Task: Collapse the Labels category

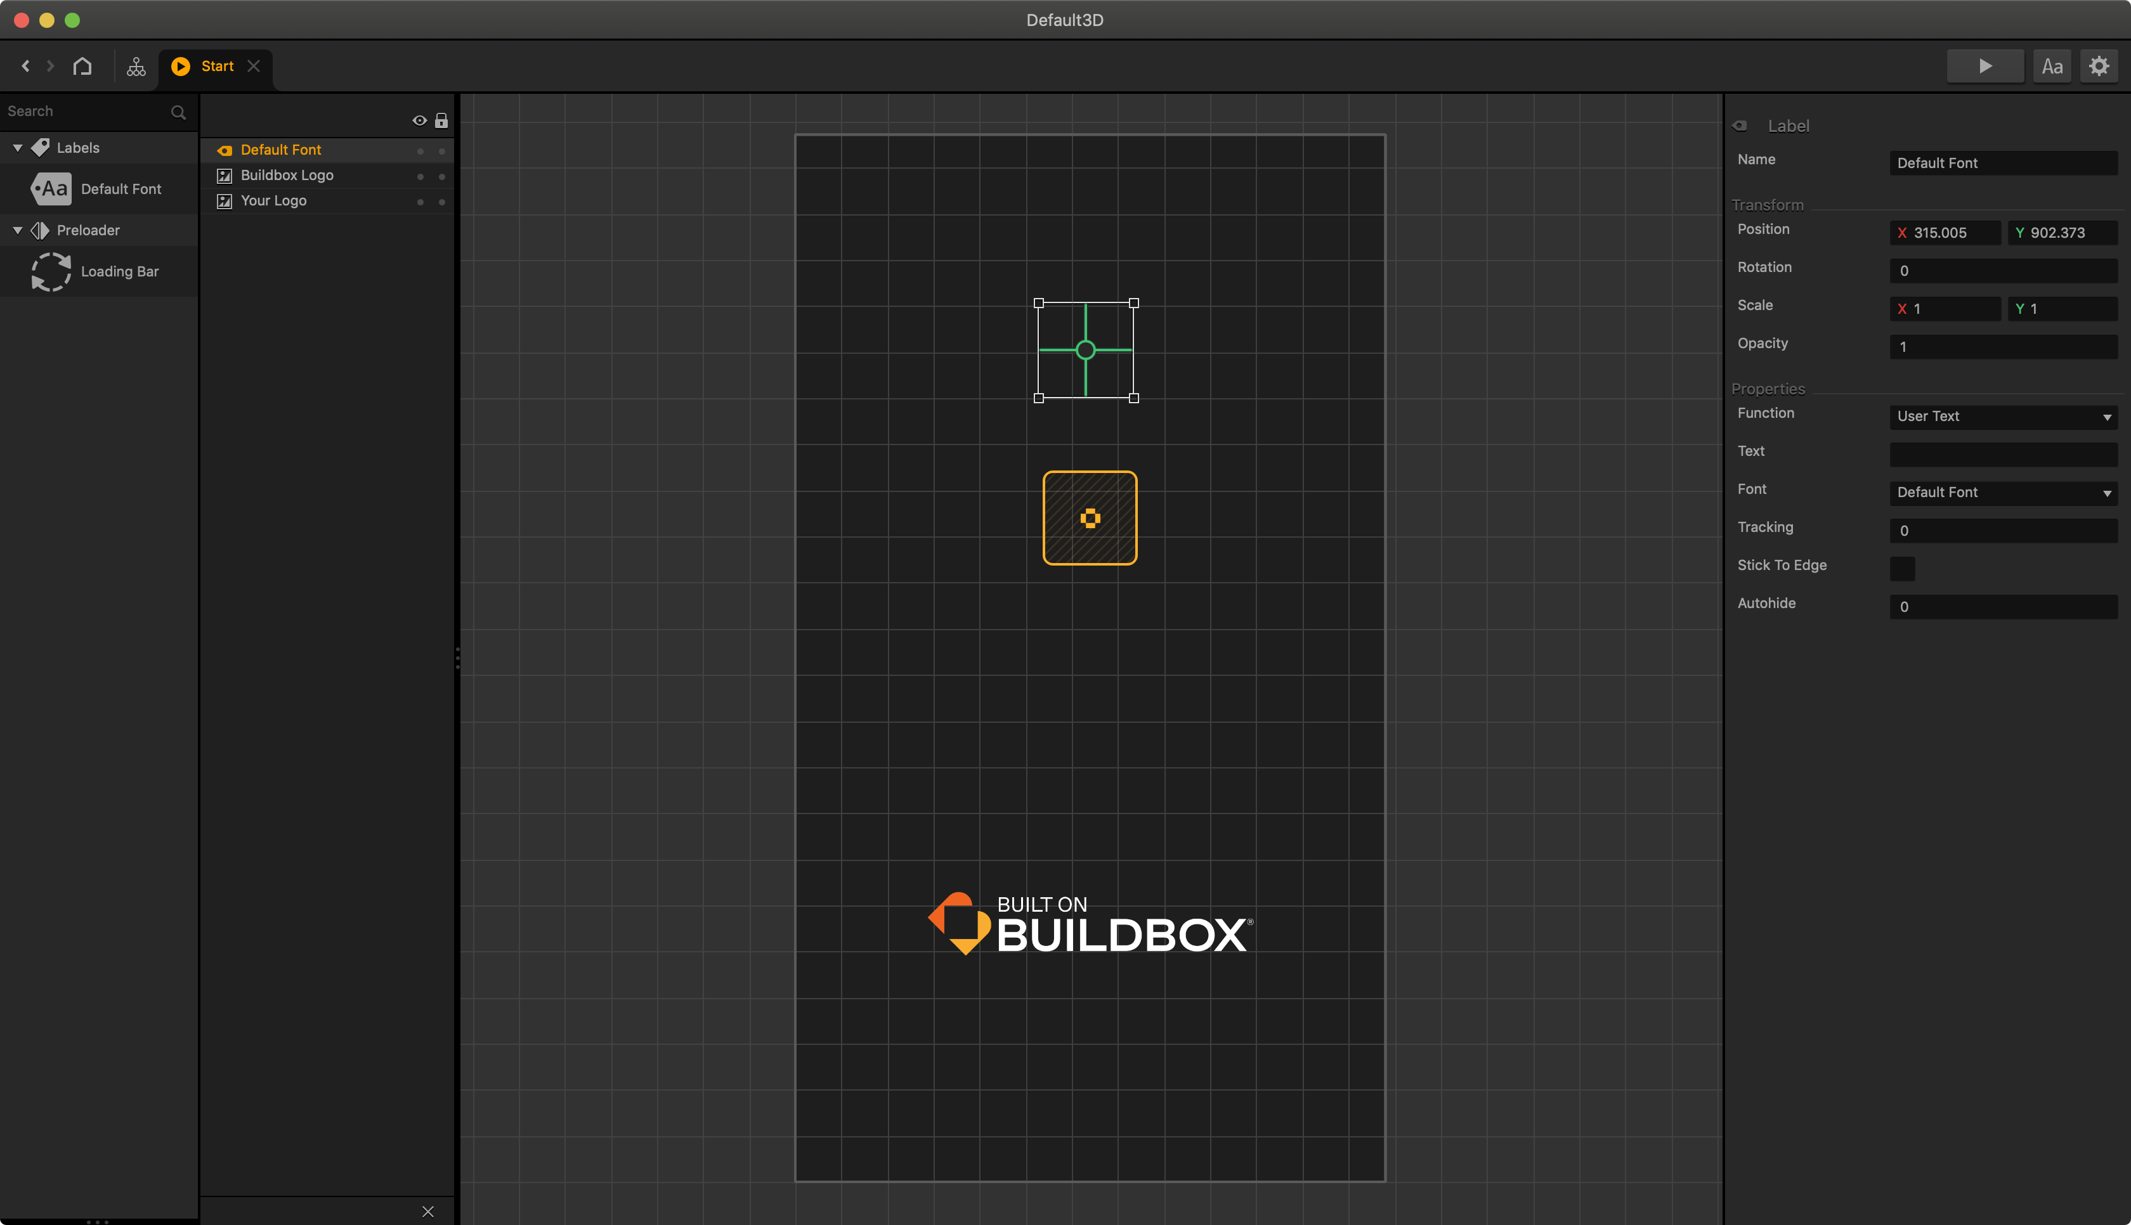Action: (18, 147)
